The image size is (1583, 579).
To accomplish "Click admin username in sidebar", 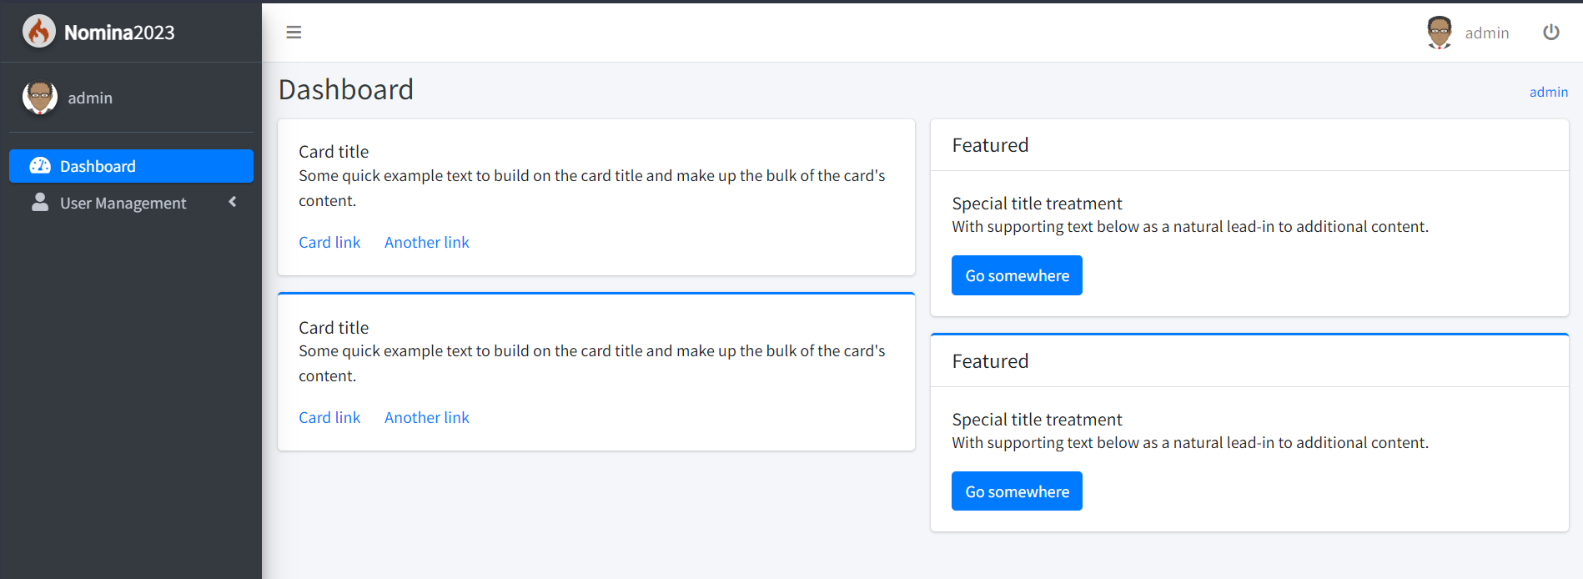I will click(90, 98).
